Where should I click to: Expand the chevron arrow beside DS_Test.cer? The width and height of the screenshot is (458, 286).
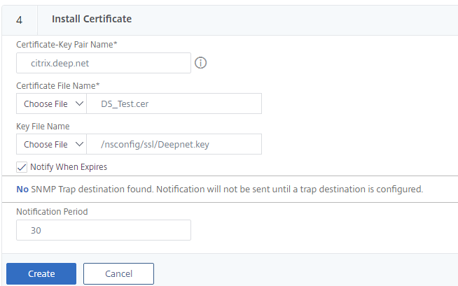(x=78, y=103)
